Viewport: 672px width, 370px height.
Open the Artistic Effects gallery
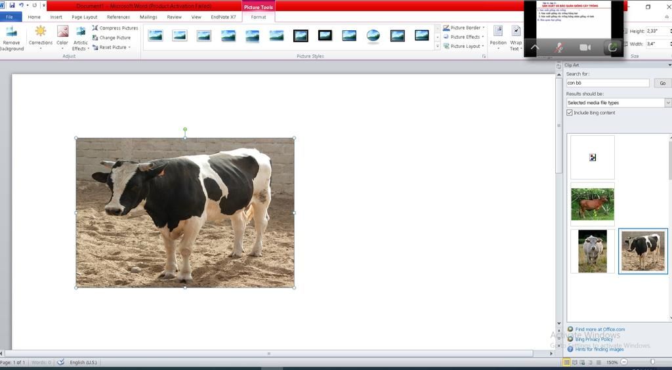pos(80,38)
